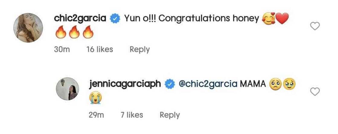Visit the chic2garcia username link
Screen dimensions: 338x134
pos(80,19)
